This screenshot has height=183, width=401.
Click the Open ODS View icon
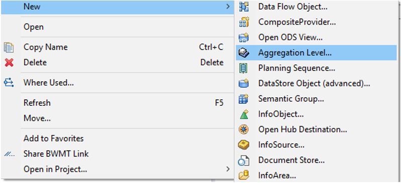(x=243, y=38)
